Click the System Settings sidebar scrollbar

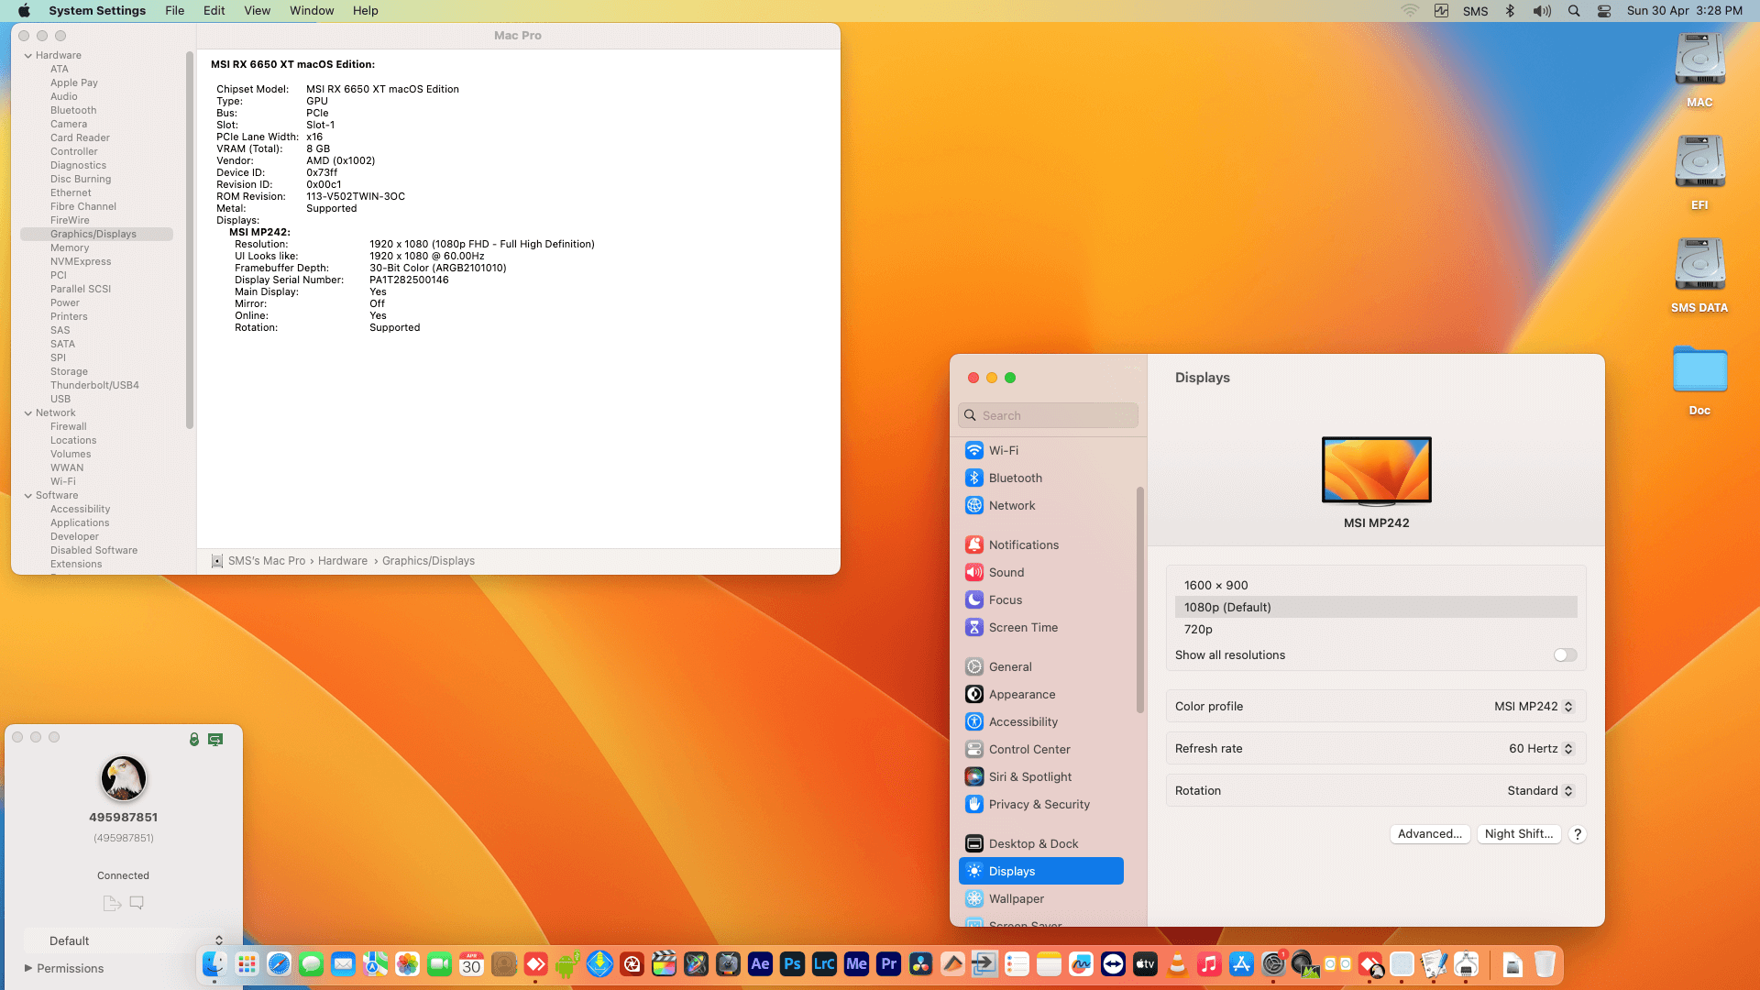point(1140,600)
